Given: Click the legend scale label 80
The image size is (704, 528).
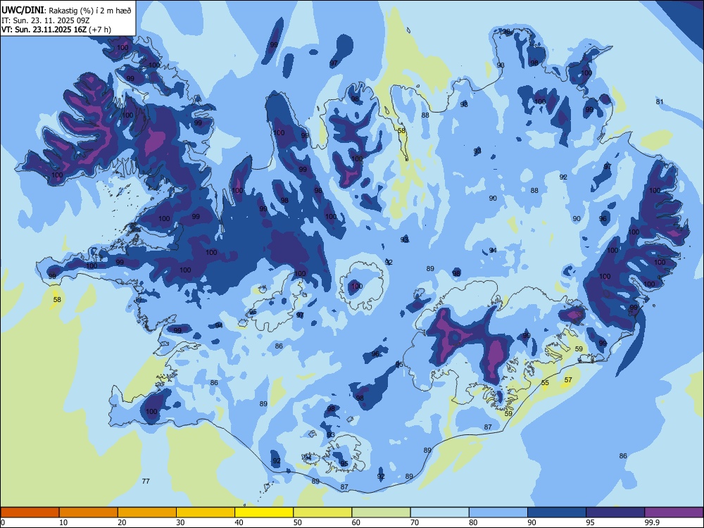Looking at the screenshot, I should click(x=473, y=522).
